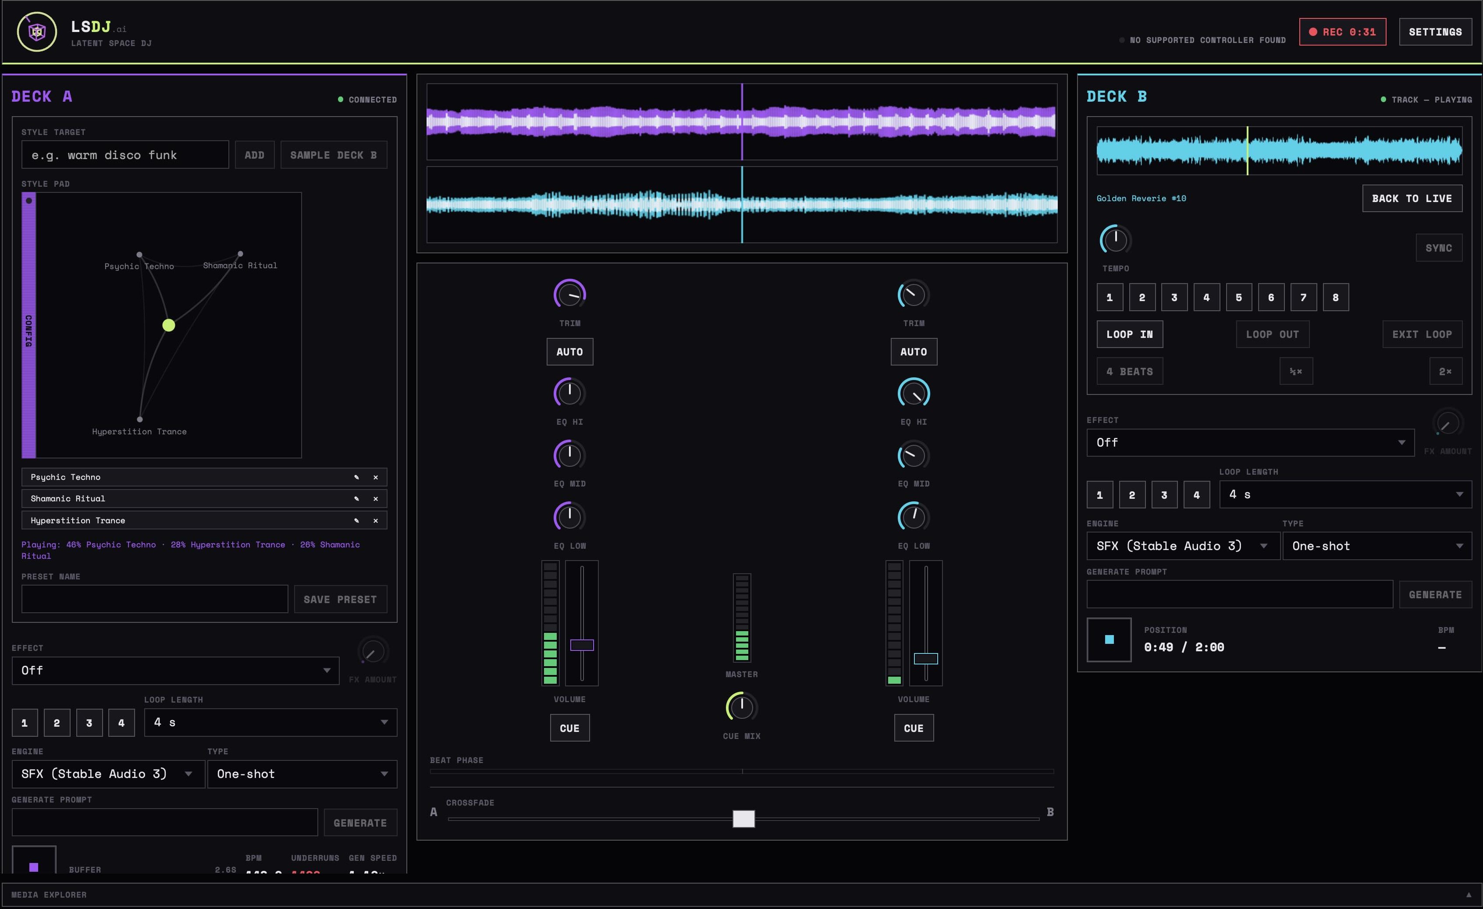Click Save Preset button

click(x=340, y=600)
